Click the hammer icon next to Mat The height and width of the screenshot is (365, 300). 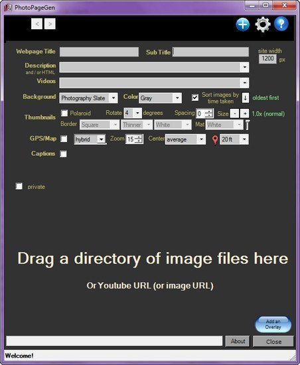tap(248, 125)
